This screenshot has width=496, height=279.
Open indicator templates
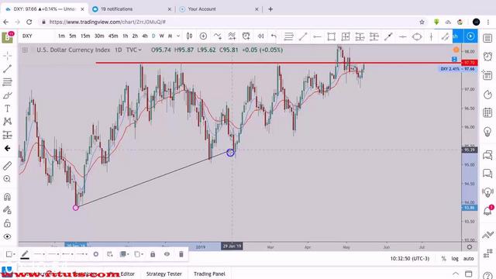click(232, 36)
